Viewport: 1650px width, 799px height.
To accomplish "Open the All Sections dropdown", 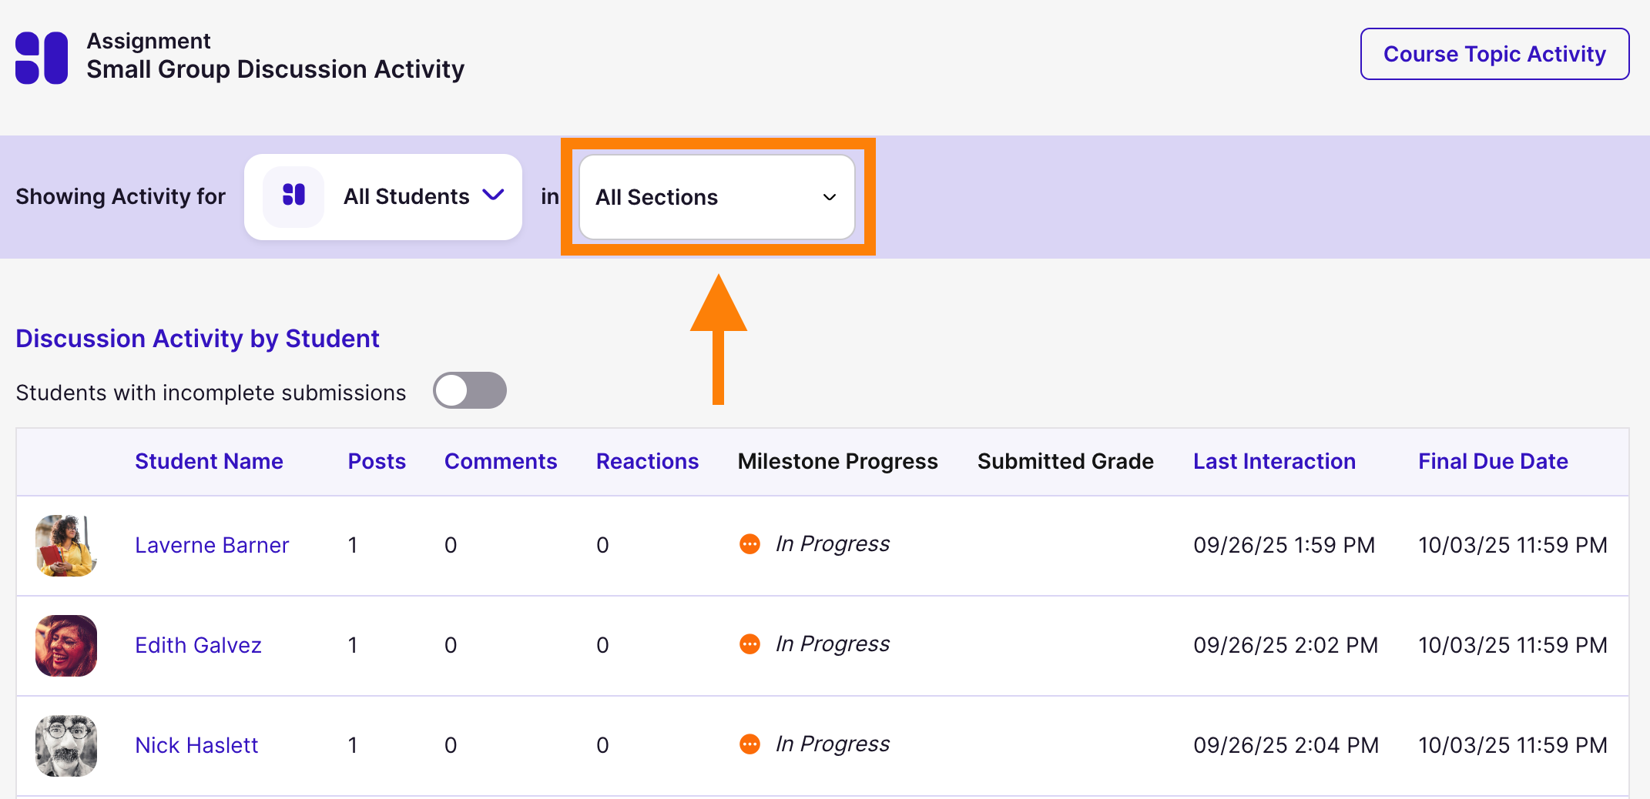I will click(716, 198).
